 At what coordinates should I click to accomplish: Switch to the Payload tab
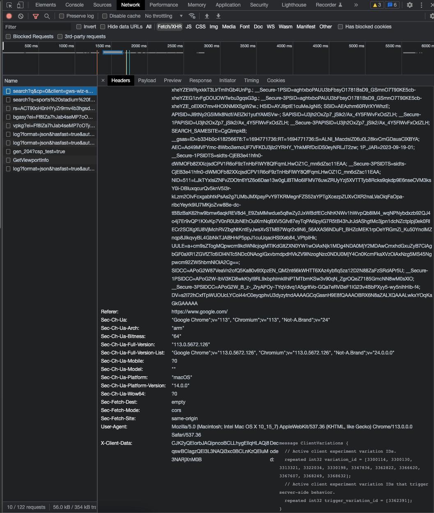pos(147,81)
